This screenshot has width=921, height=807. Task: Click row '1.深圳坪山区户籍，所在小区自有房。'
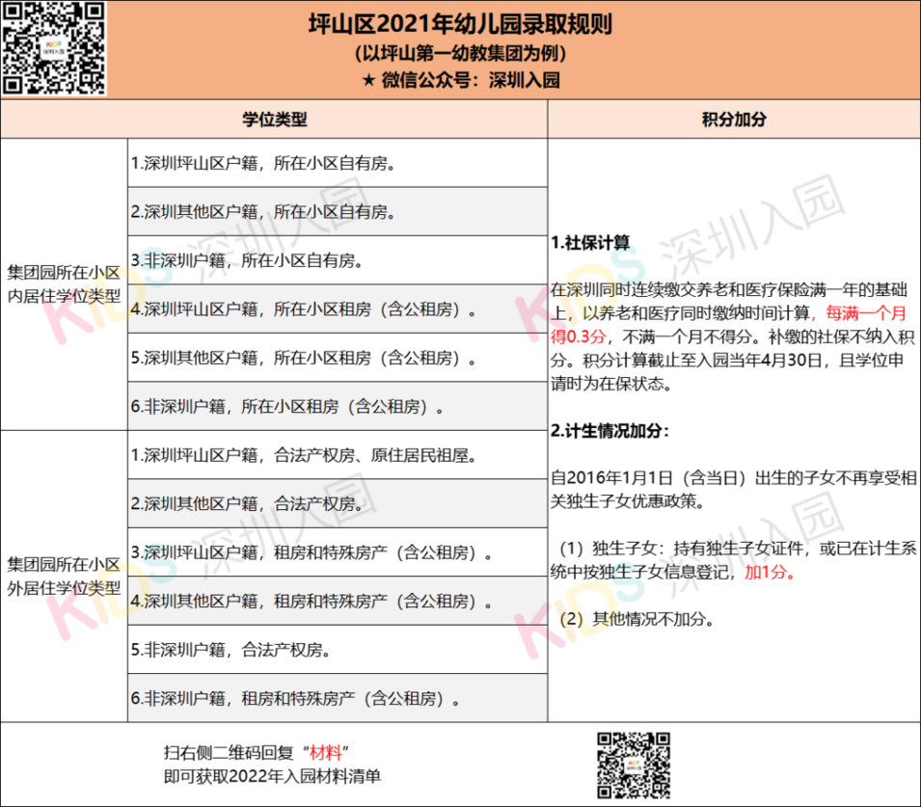tap(338, 163)
